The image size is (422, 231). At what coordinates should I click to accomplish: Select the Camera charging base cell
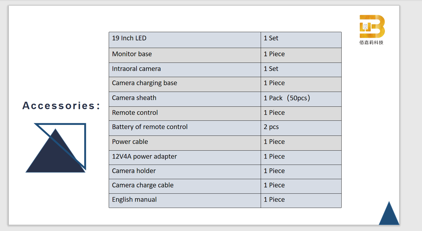[185, 84]
